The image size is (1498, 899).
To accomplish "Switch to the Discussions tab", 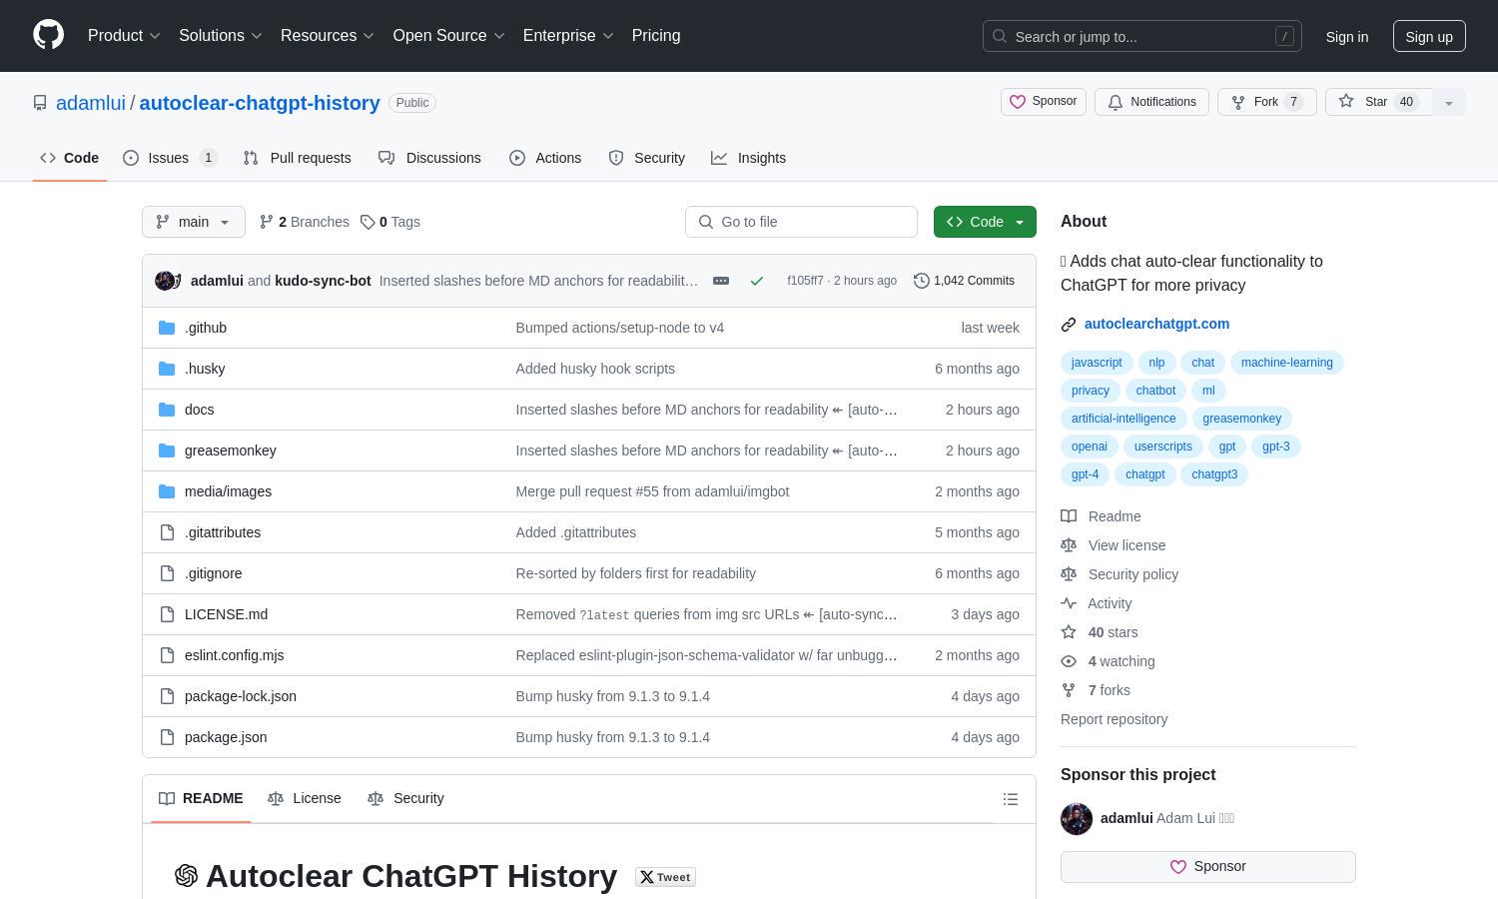I will (x=429, y=158).
